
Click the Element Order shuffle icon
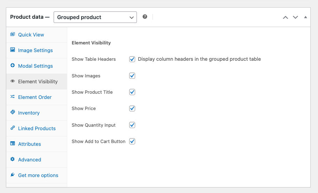pyautogui.click(x=13, y=97)
